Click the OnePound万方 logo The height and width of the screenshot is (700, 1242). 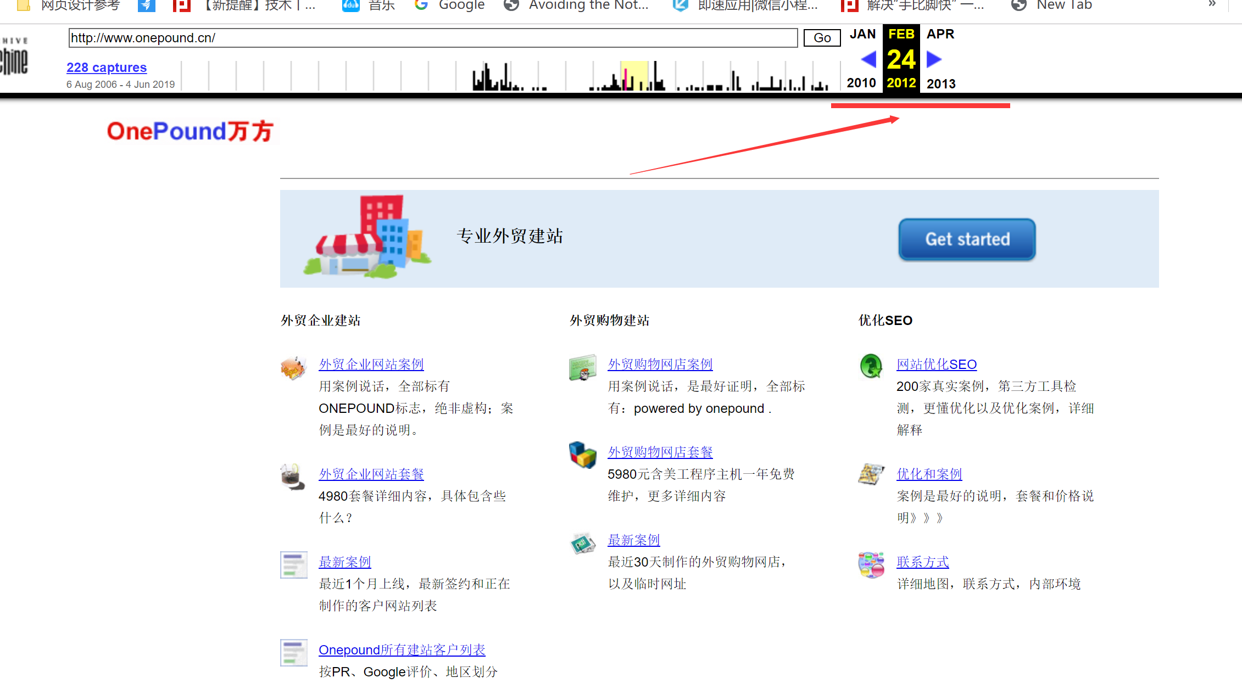point(190,131)
